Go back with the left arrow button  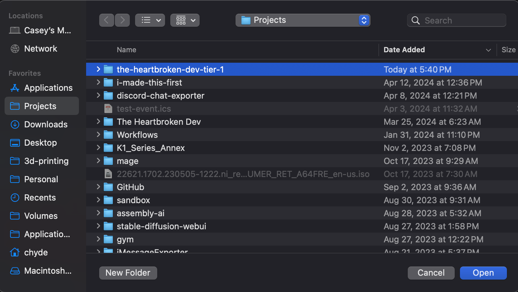point(107,20)
